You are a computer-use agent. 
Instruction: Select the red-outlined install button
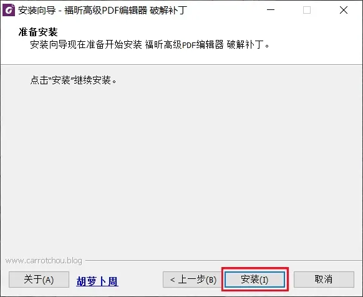254,280
